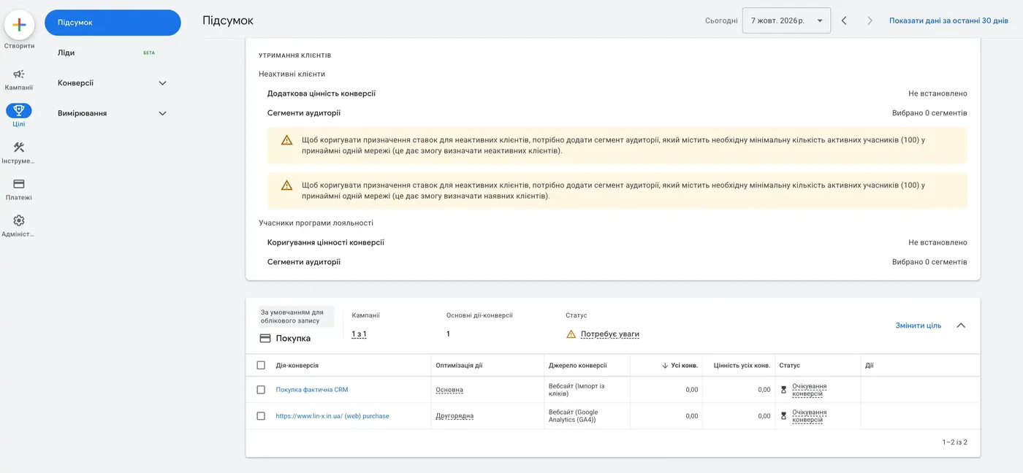This screenshot has height=473, width=1023.
Task: Click Сегменти аудиторії under Неактивні клієнти
Action: tap(303, 113)
